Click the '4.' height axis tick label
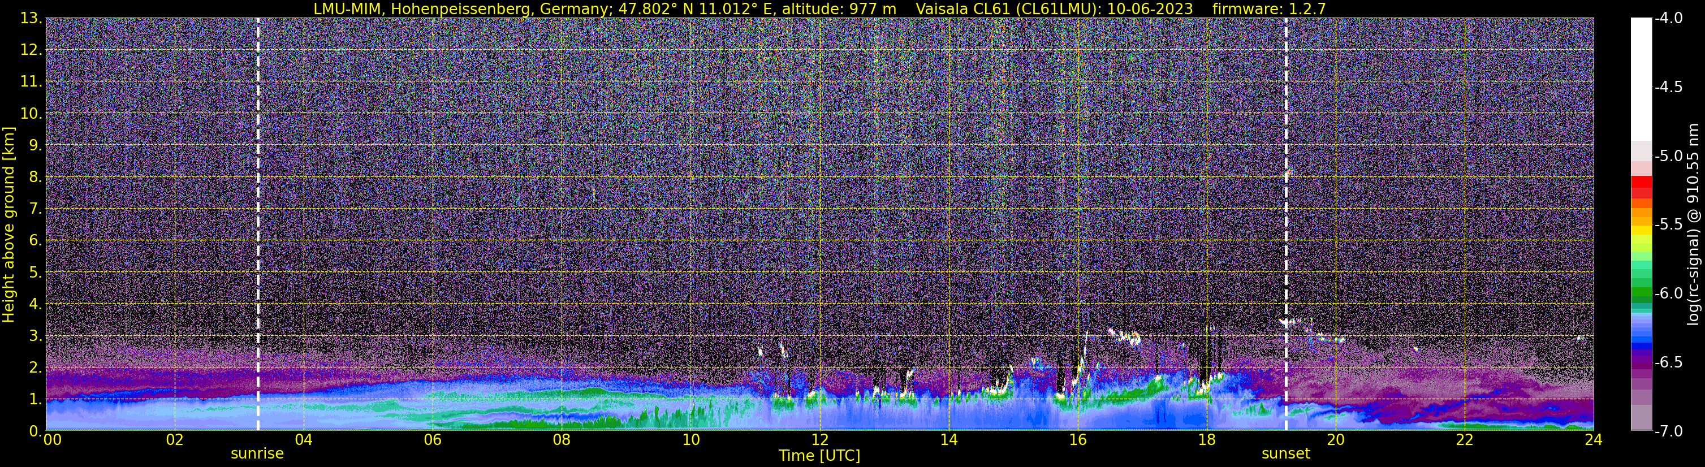1705x467 pixels. point(36,304)
